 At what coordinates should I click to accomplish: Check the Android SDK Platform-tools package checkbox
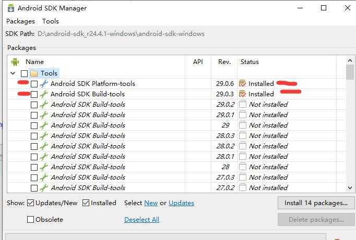click(x=34, y=84)
